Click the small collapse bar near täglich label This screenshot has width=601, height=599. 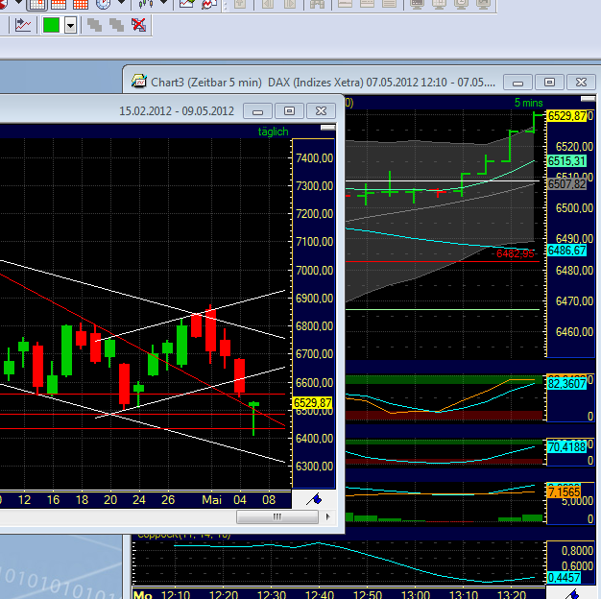click(327, 128)
